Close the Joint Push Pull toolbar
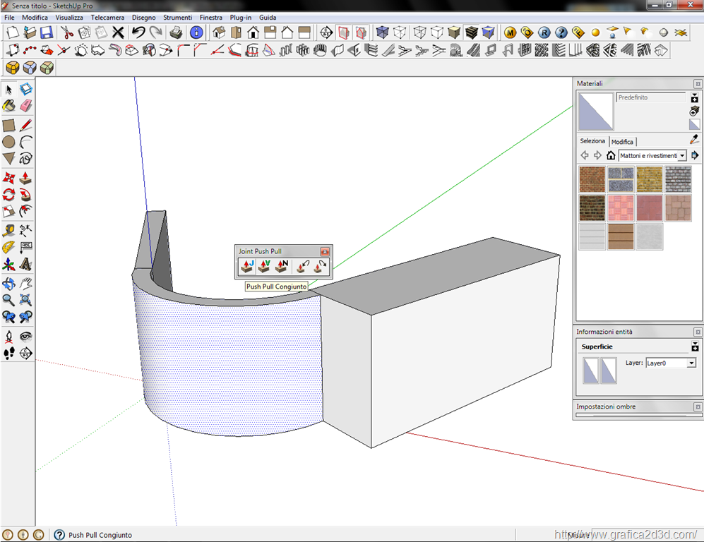 tap(325, 251)
